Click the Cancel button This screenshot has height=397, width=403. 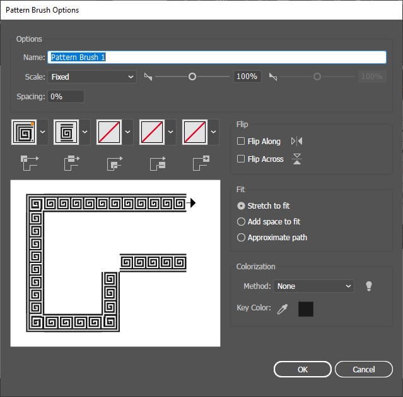click(x=364, y=369)
